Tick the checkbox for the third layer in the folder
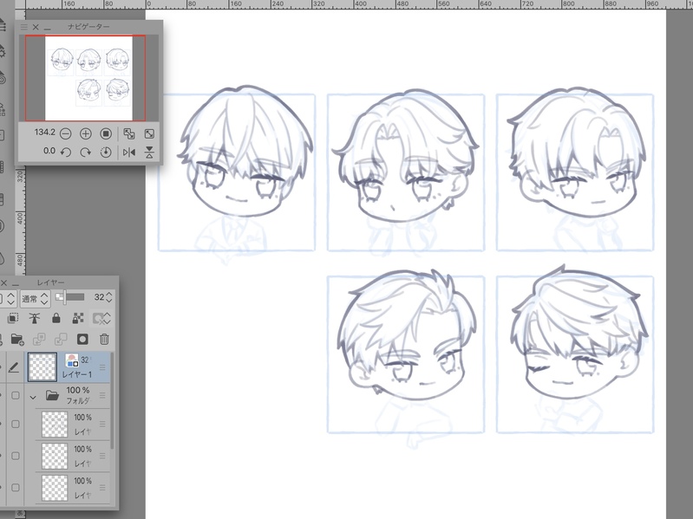 click(x=16, y=488)
